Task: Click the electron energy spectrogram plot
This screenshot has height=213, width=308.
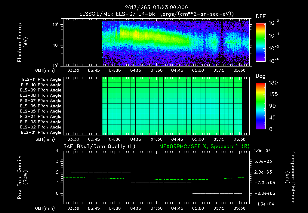Action: coord(156,42)
